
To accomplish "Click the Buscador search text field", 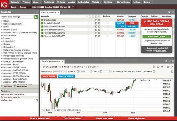I will coord(17,17).
